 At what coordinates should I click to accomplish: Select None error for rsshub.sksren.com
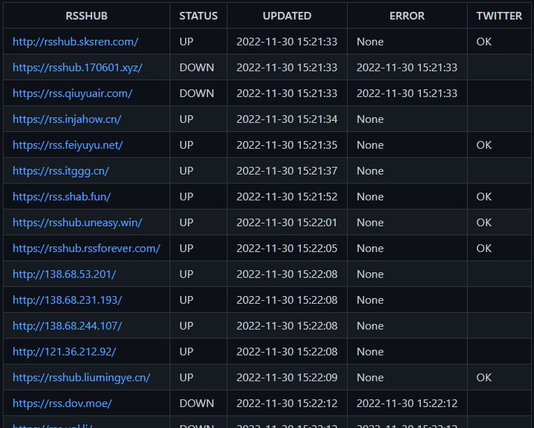coord(370,42)
